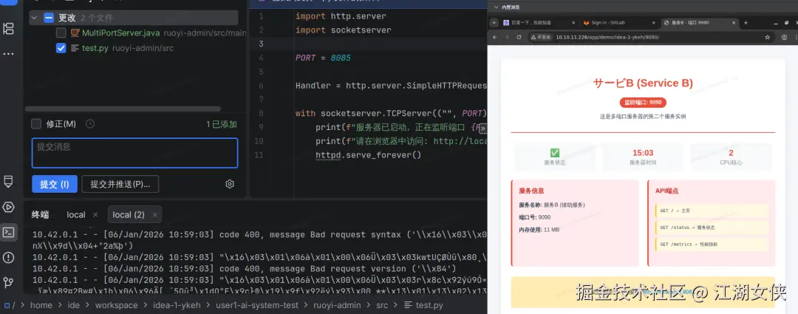
Task: Click the 监听端口: 9090 badge
Action: click(643, 102)
